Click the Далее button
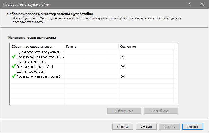209x133 pixels. (x=169, y=126)
